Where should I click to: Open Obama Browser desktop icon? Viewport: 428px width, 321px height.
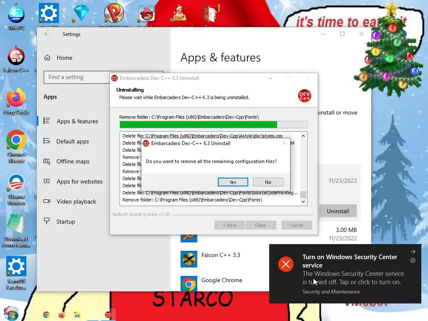16,190
